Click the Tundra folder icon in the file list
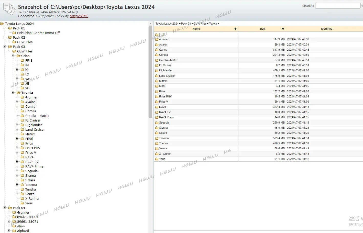The width and height of the screenshot is (363, 233). click(157, 143)
